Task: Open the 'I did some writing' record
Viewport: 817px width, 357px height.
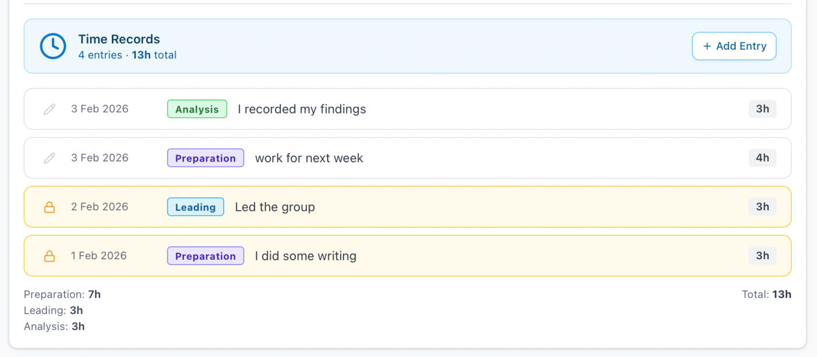Action: pyautogui.click(x=305, y=256)
